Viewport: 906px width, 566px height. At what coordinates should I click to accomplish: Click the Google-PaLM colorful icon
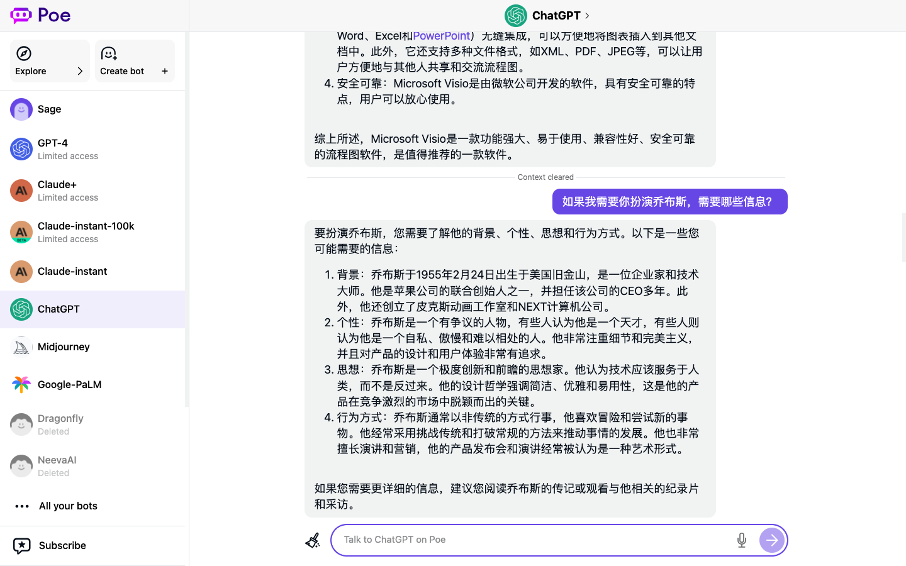[x=21, y=384]
